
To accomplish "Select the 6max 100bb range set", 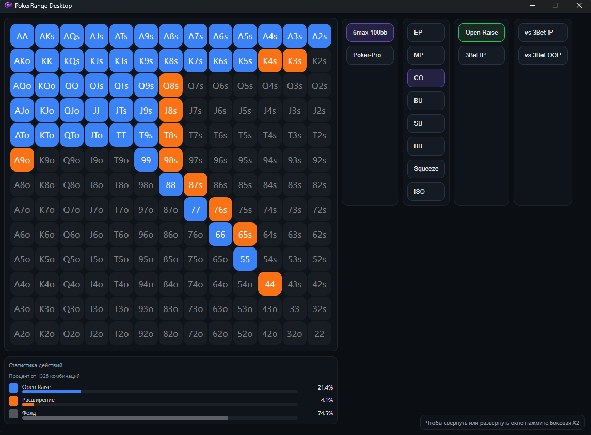I will 370,33.
